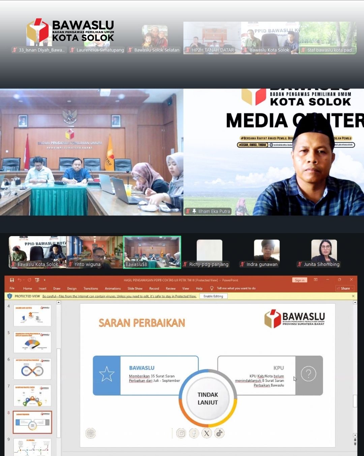Image resolution: width=364 pixels, height=456 pixels.
Task: Select slide 4 thumbnail
Action: (x=32, y=315)
